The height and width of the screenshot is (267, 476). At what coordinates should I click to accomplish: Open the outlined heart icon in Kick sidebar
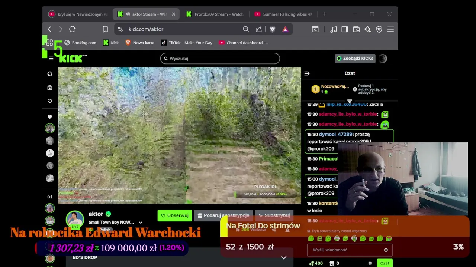click(x=50, y=101)
